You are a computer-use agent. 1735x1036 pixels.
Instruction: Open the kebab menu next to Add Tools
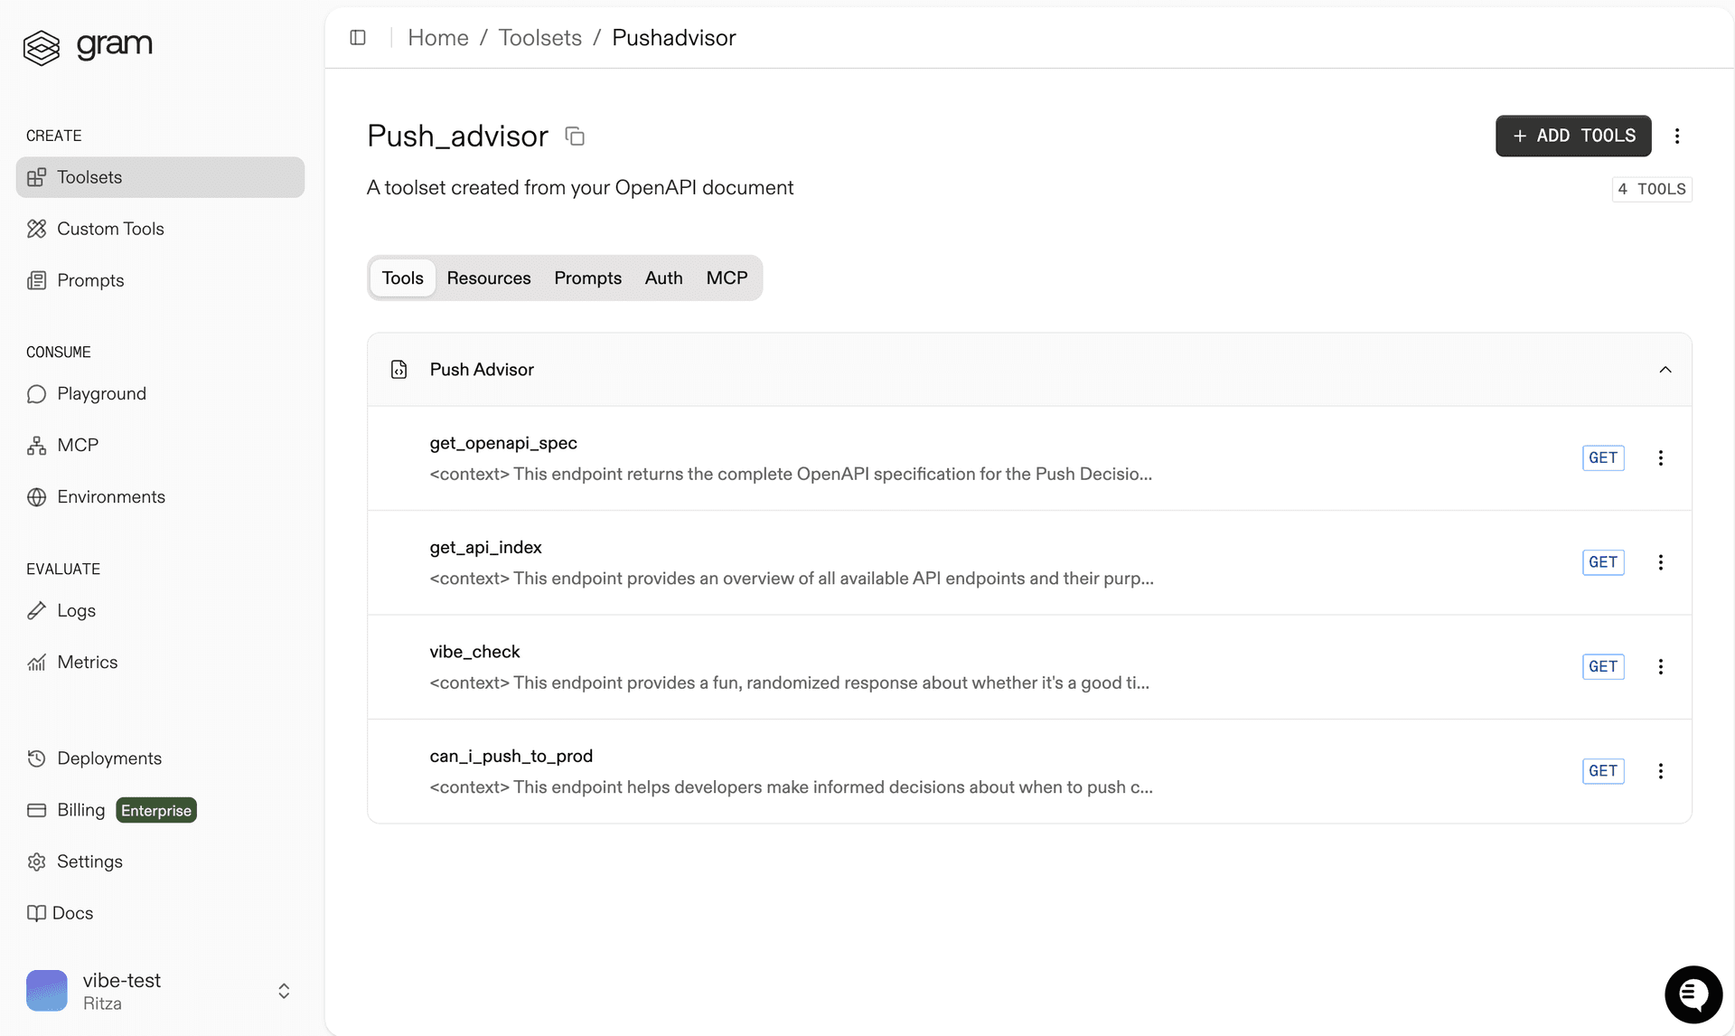click(x=1677, y=136)
